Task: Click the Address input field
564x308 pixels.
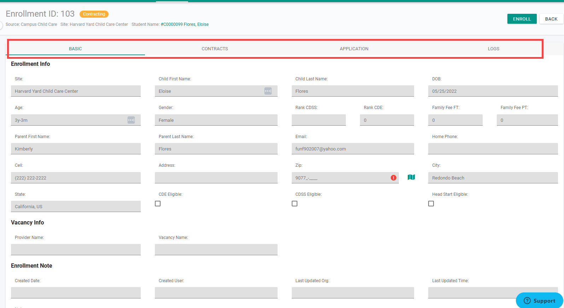Action: pyautogui.click(x=216, y=178)
